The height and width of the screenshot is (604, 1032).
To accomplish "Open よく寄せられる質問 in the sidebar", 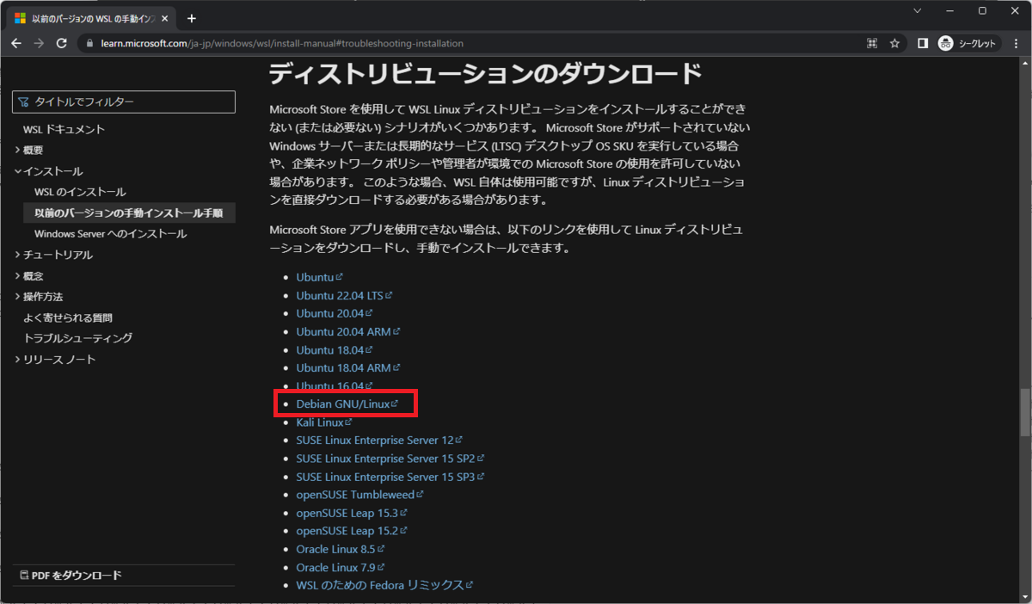I will [x=68, y=317].
